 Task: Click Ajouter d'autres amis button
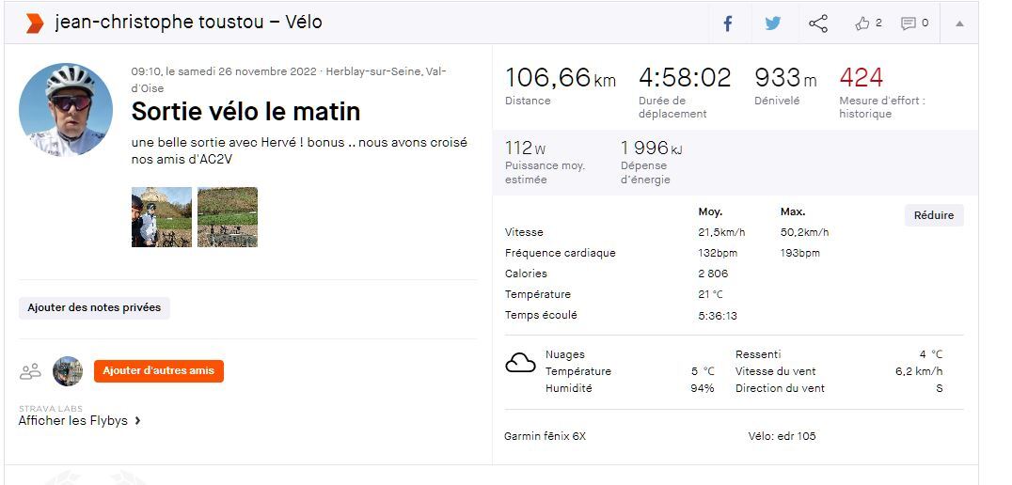159,371
